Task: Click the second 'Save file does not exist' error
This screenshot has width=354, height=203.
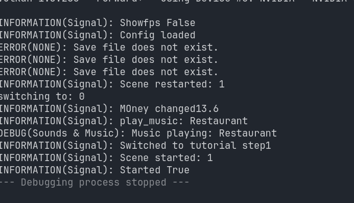Action: pyautogui.click(x=109, y=59)
